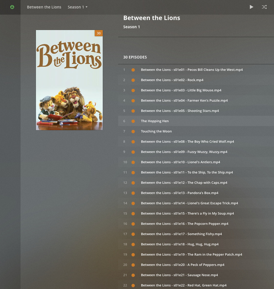Mark Ram in the Pepper Patch dot
The image size is (274, 289).
click(x=133, y=254)
